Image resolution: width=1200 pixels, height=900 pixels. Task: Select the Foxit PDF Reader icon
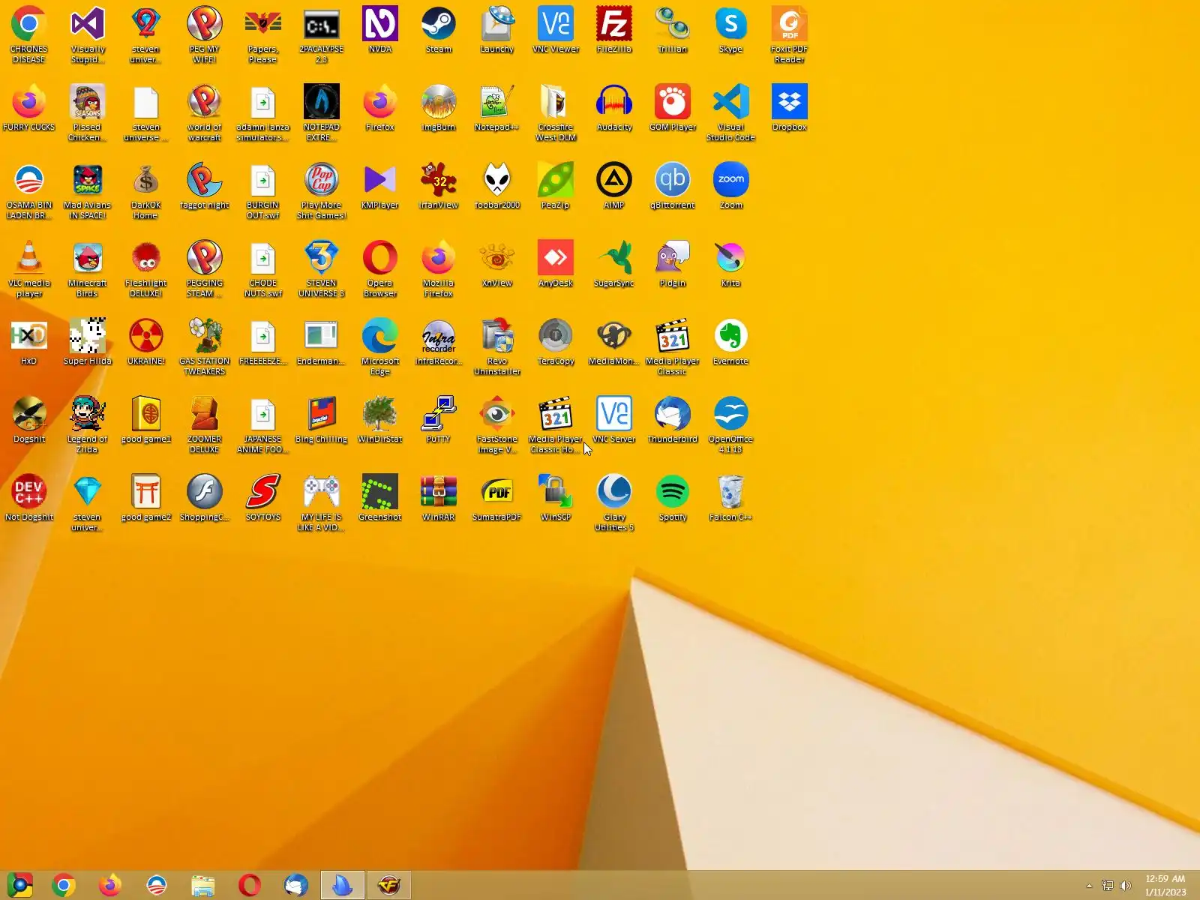point(790,35)
